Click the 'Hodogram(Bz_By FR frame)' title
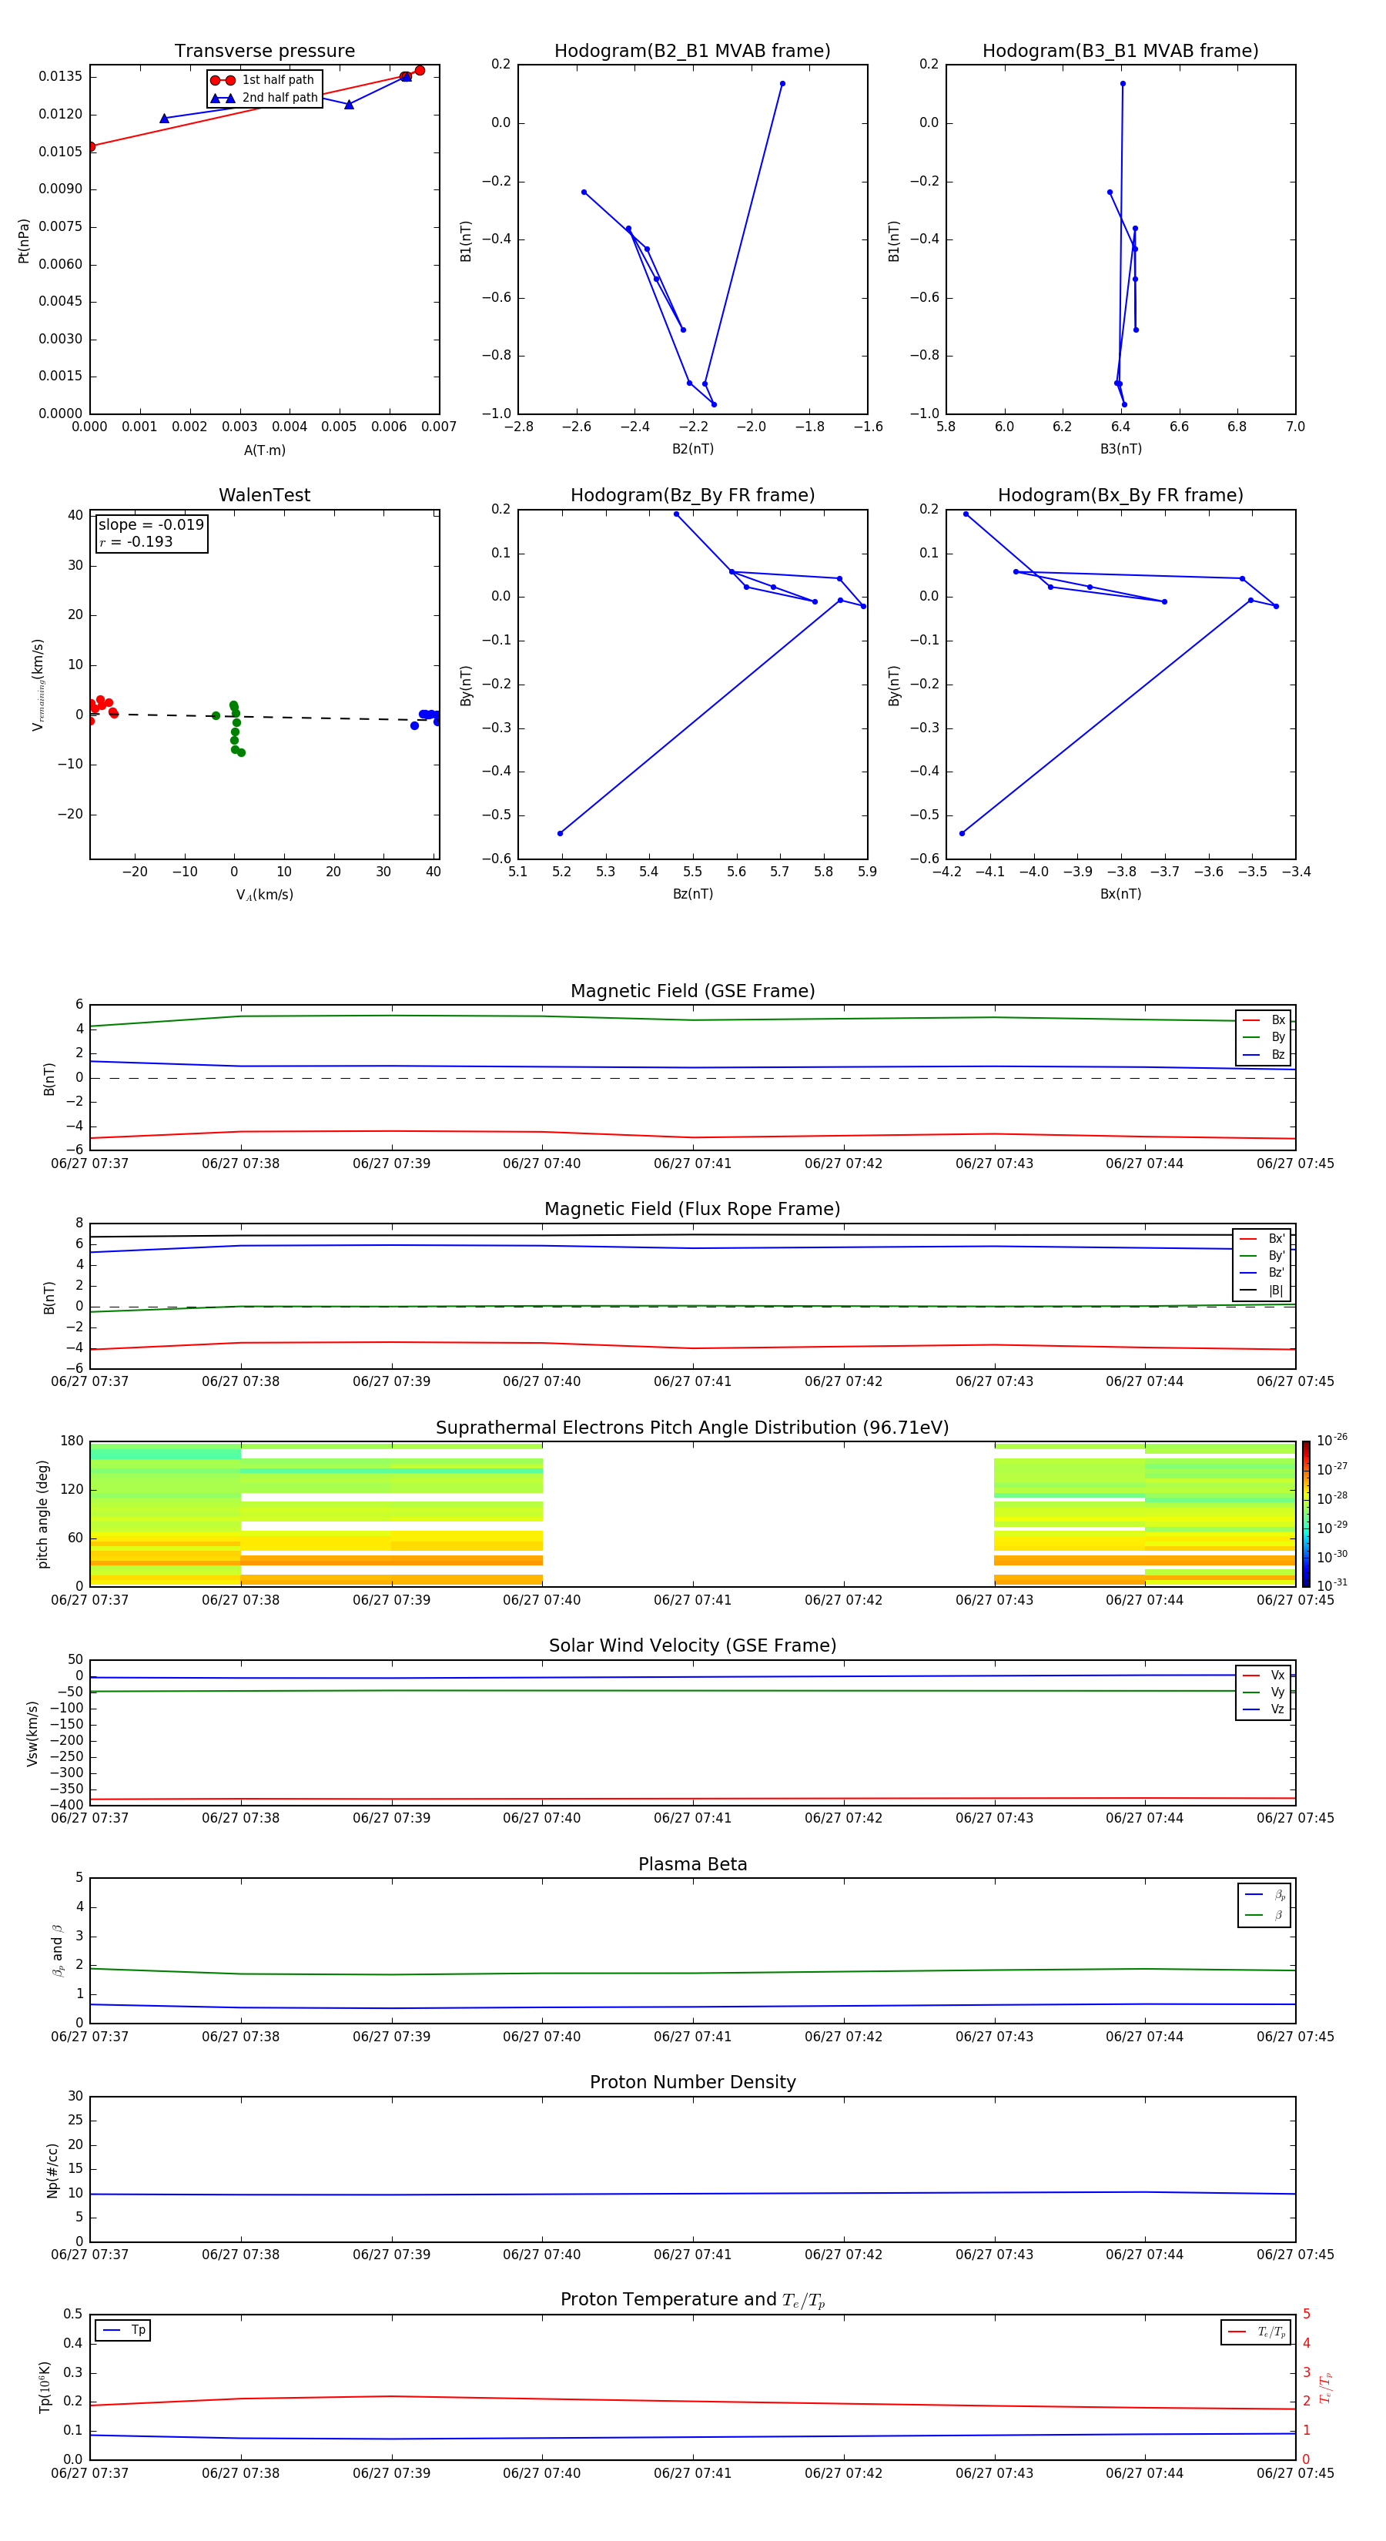The height and width of the screenshot is (2541, 1386). (x=692, y=495)
